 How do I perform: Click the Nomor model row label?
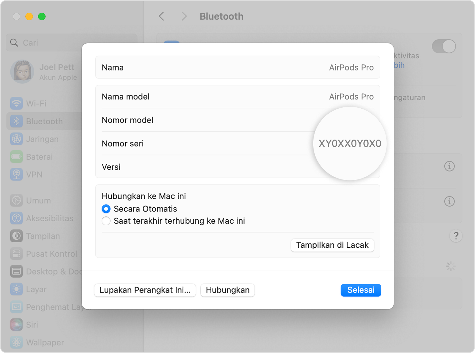(128, 120)
